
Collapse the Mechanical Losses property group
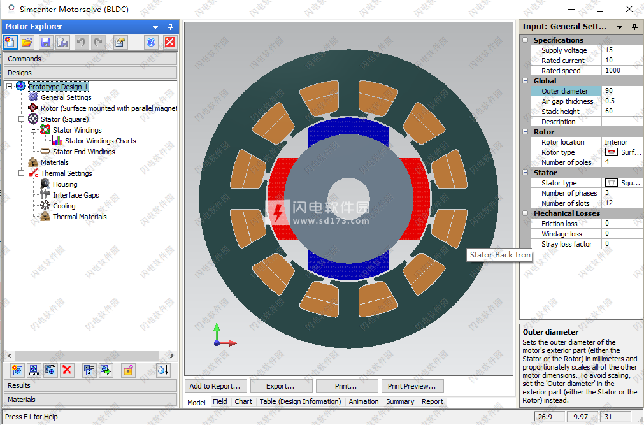point(525,213)
